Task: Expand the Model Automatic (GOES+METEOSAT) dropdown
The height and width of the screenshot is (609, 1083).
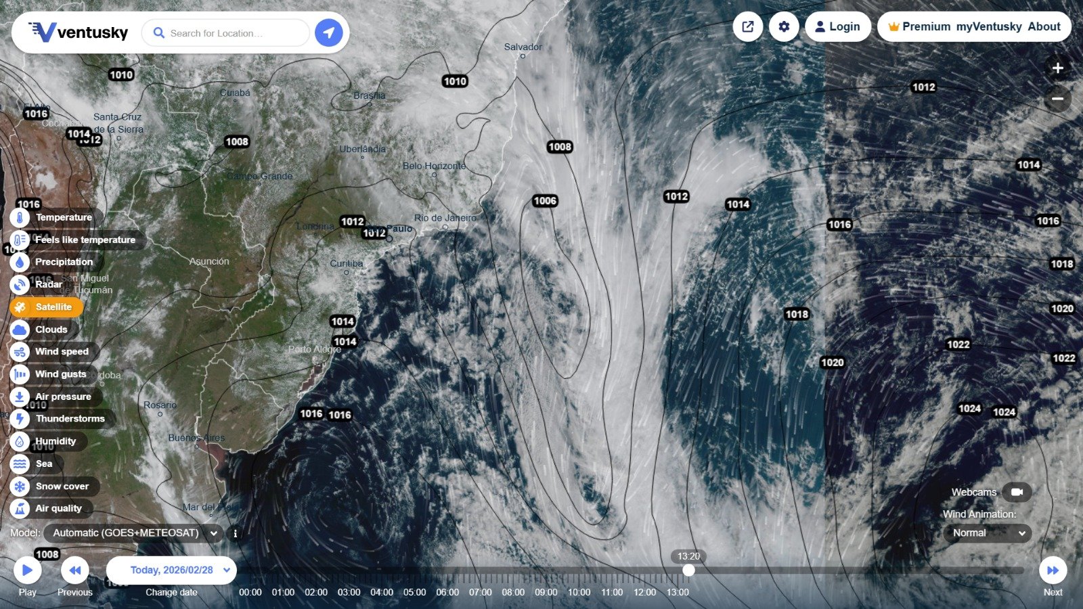Action: [x=135, y=533]
